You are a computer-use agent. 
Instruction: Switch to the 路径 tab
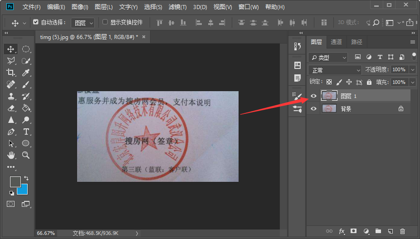coord(357,42)
